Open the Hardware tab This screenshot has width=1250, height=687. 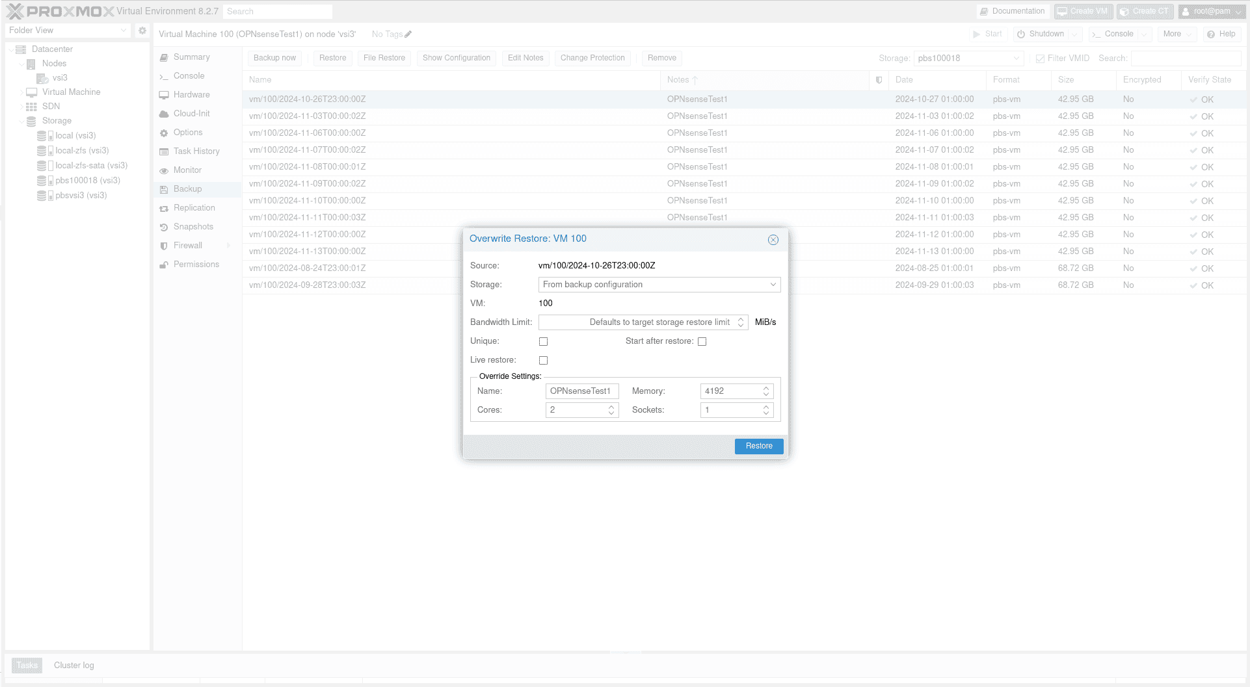[191, 95]
